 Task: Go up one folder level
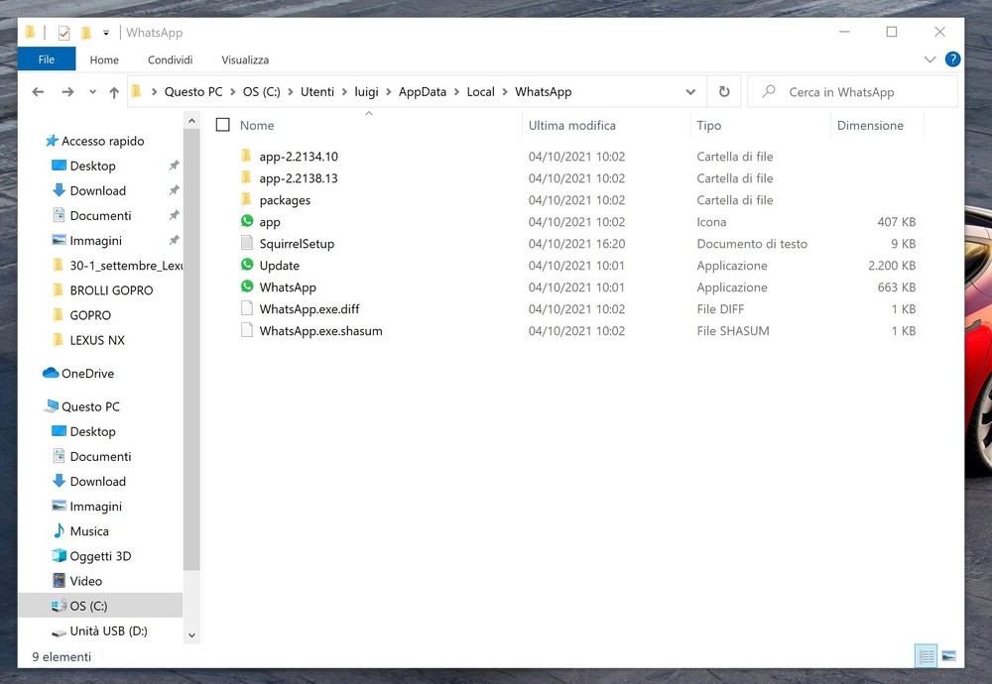coord(114,92)
